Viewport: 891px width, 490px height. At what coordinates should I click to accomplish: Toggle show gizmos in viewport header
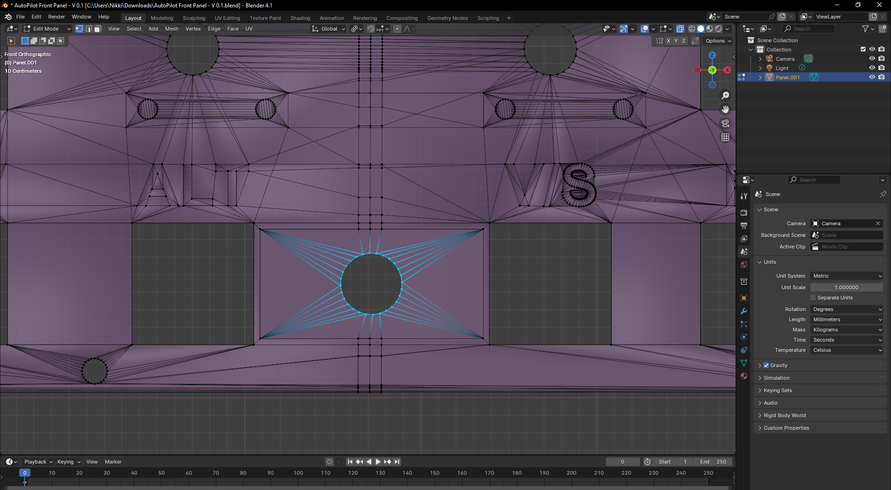(x=624, y=29)
